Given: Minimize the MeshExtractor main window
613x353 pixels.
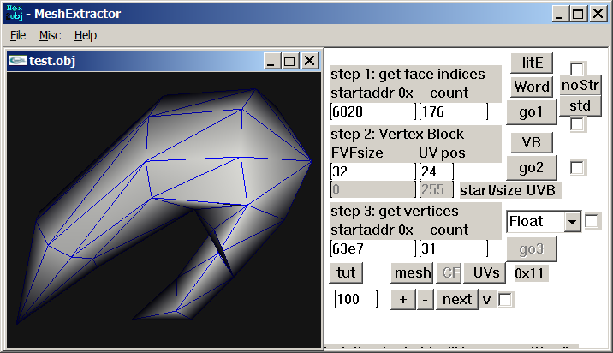Looking at the screenshot, I should (x=560, y=14).
